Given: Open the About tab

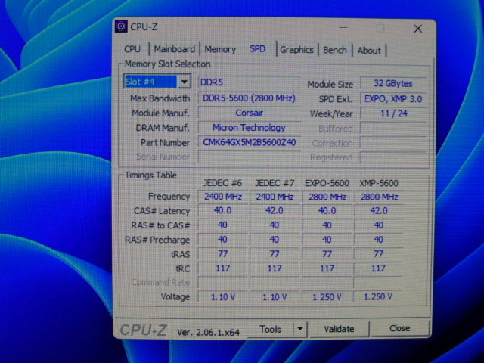Looking at the screenshot, I should (x=369, y=51).
